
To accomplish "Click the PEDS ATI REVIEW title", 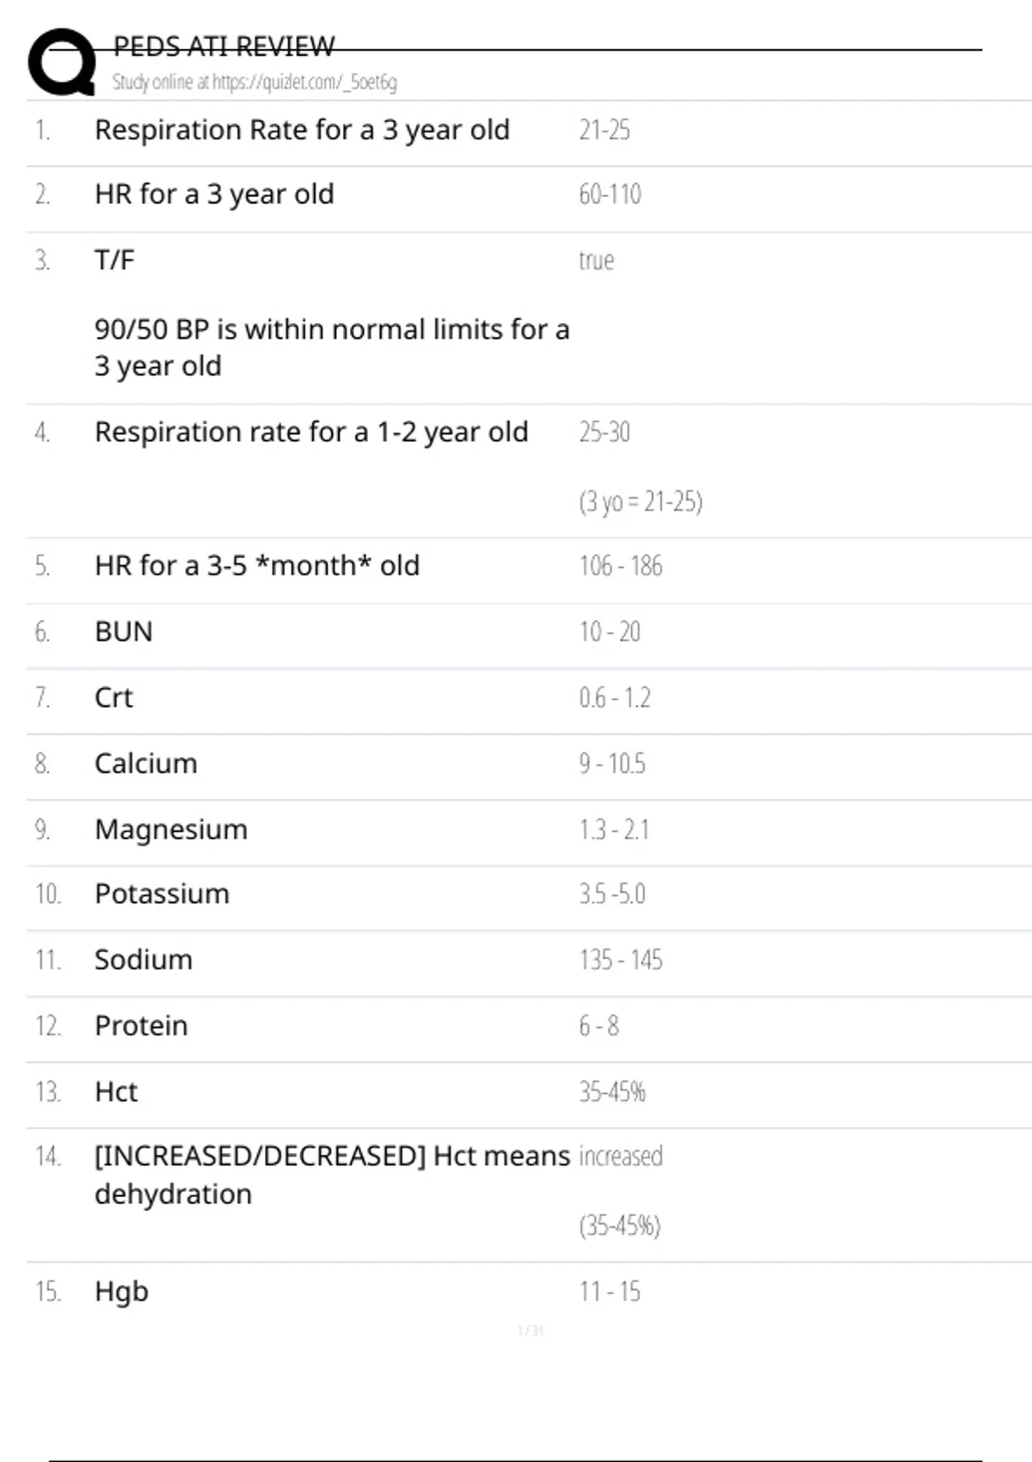I will pos(224,46).
